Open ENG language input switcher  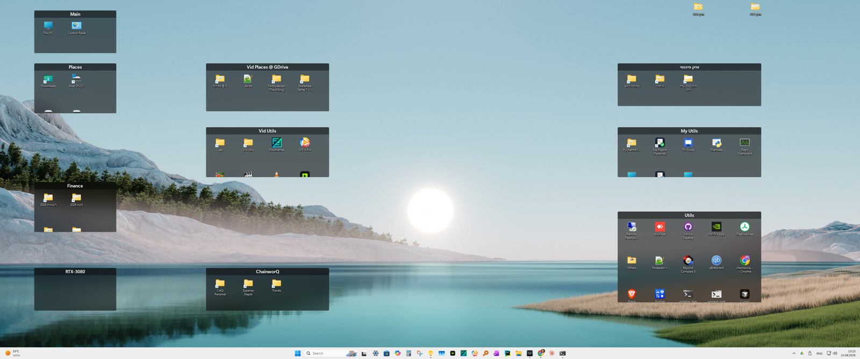(x=819, y=353)
